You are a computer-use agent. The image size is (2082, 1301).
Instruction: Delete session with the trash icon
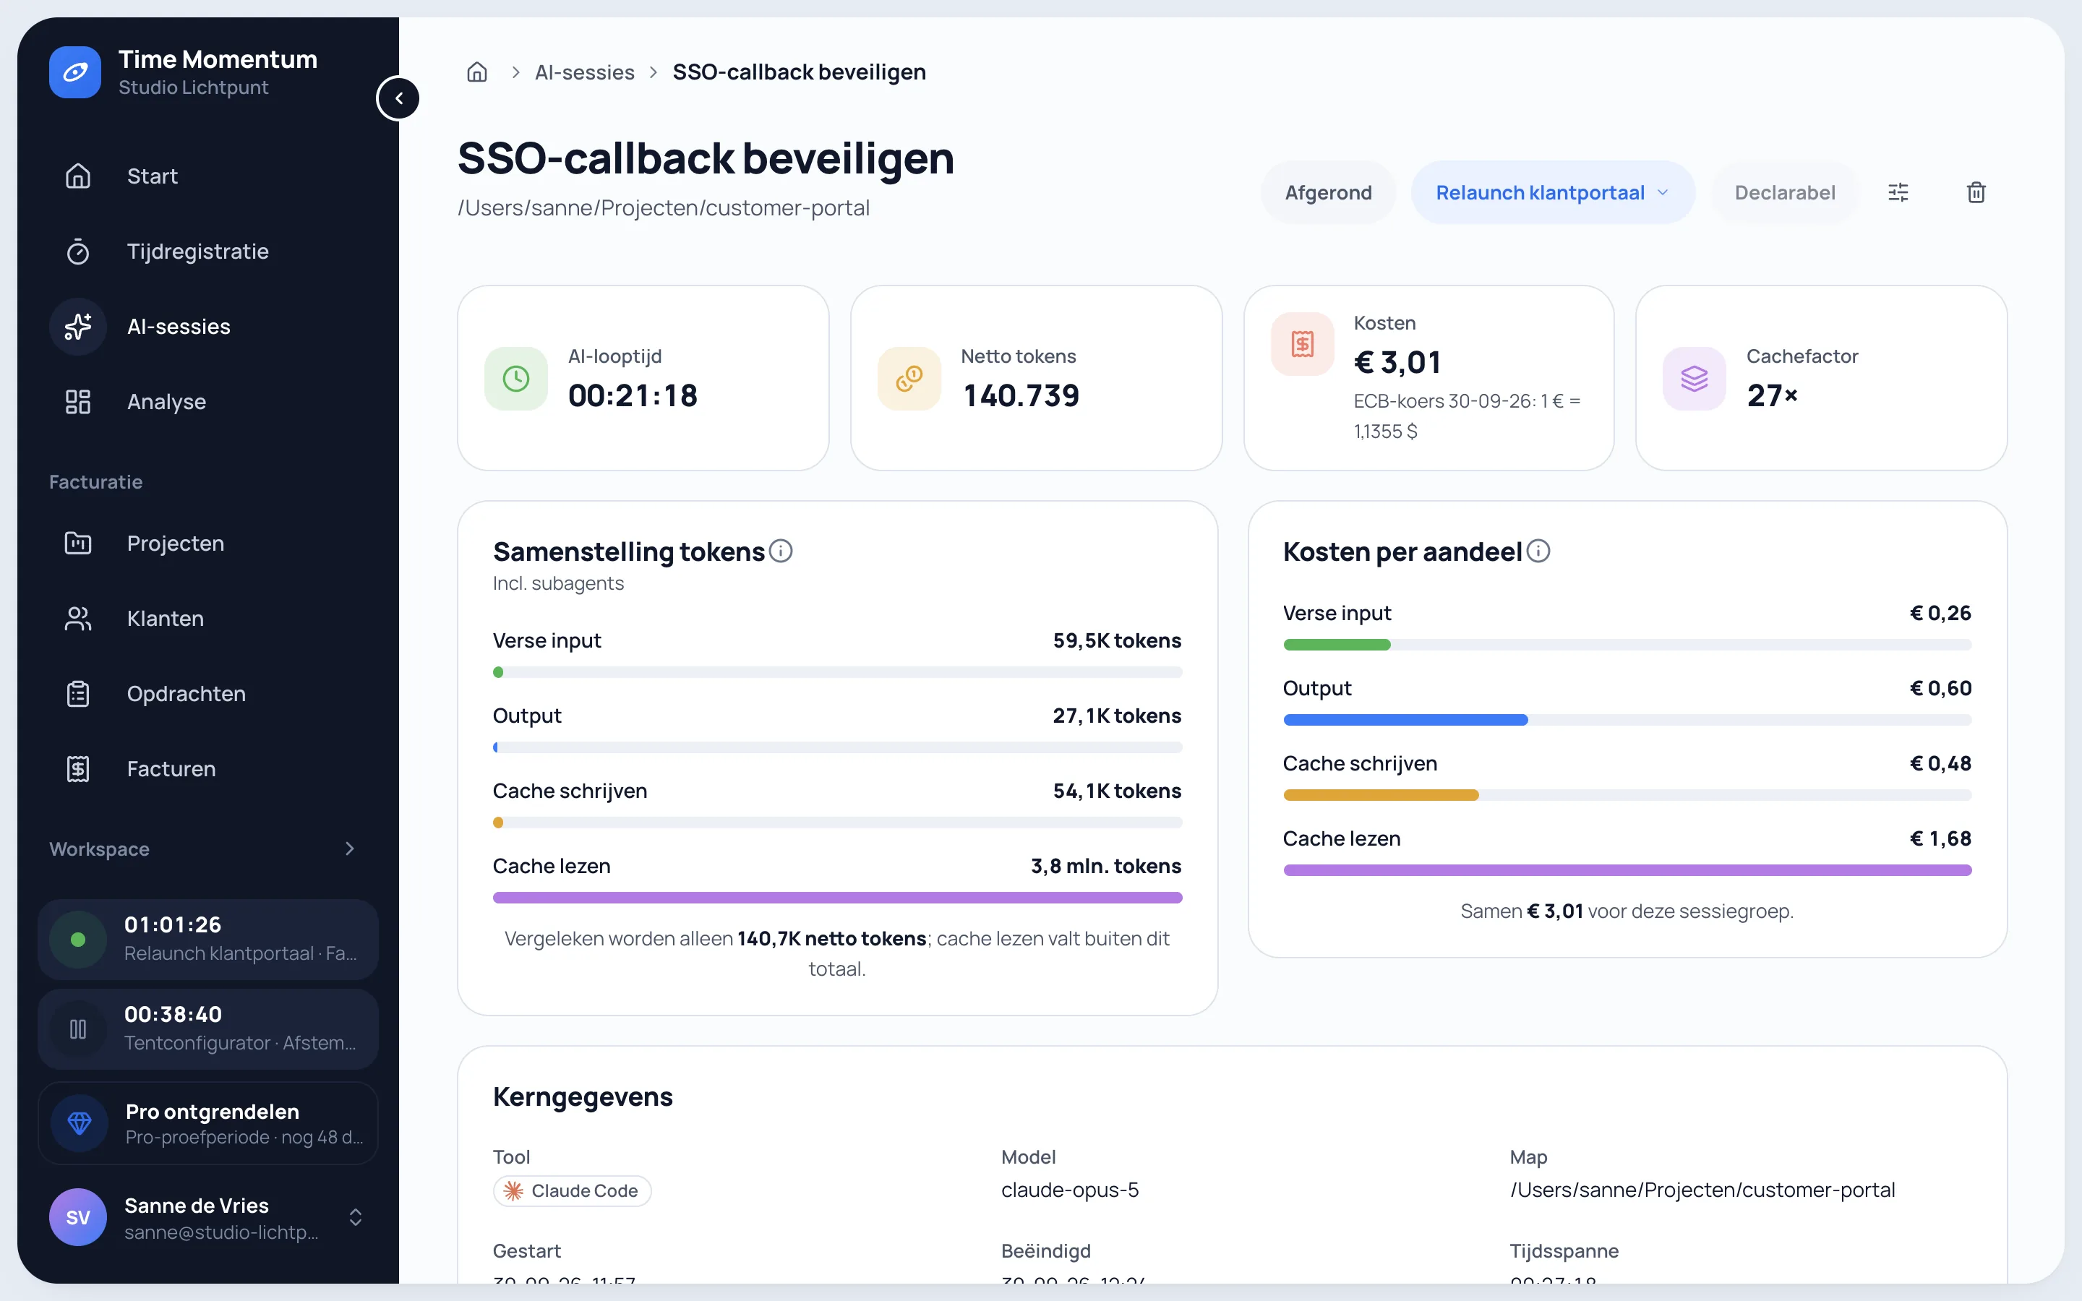pyautogui.click(x=1976, y=193)
